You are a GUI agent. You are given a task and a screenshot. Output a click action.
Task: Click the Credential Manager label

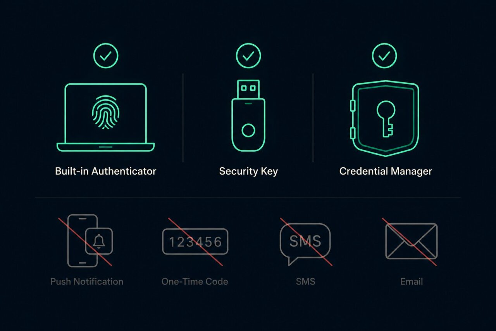386,171
